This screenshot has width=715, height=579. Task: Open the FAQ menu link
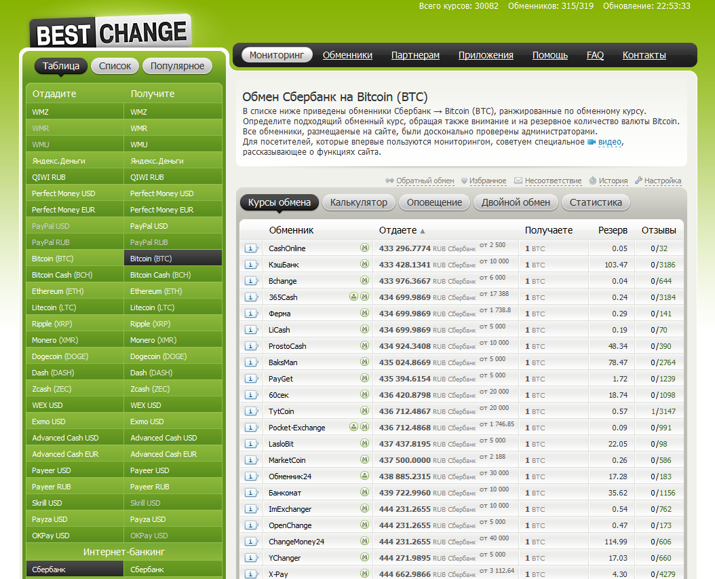coord(595,55)
